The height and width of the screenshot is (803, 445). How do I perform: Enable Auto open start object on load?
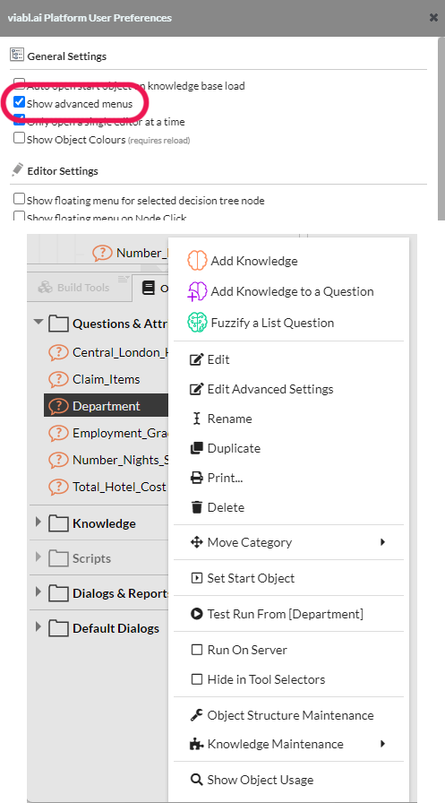(x=19, y=84)
